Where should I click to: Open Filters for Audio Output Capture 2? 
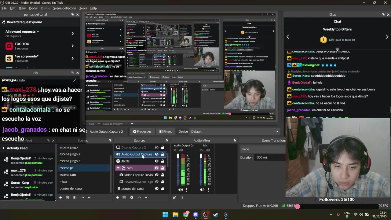(166, 132)
